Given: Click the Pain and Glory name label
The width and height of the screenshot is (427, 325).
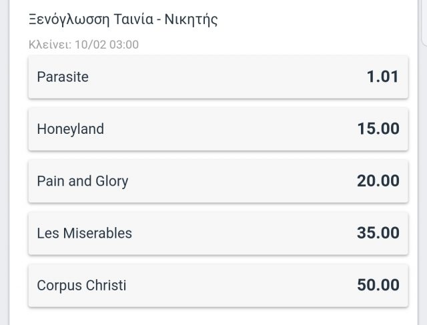Looking at the screenshot, I should tap(83, 181).
